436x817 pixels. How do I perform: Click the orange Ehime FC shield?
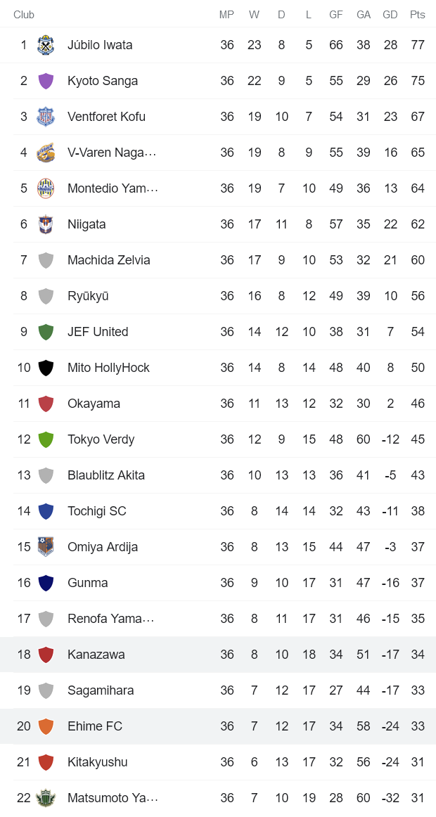click(46, 726)
